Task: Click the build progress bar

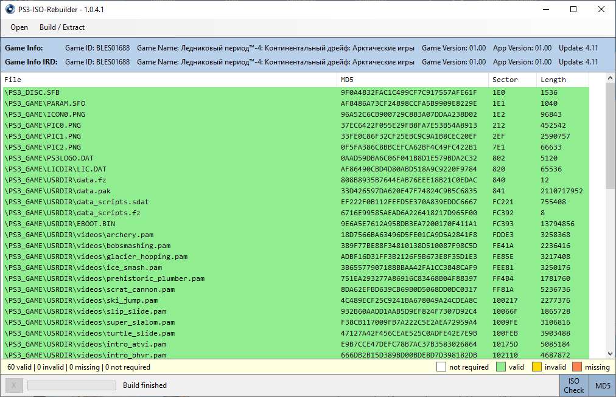Action: tap(72, 385)
